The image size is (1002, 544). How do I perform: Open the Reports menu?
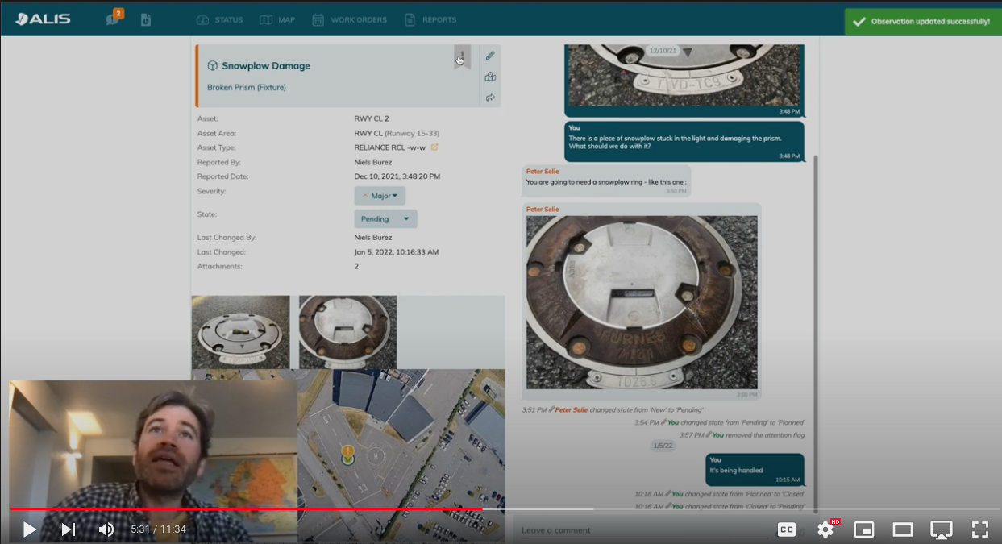(430, 19)
